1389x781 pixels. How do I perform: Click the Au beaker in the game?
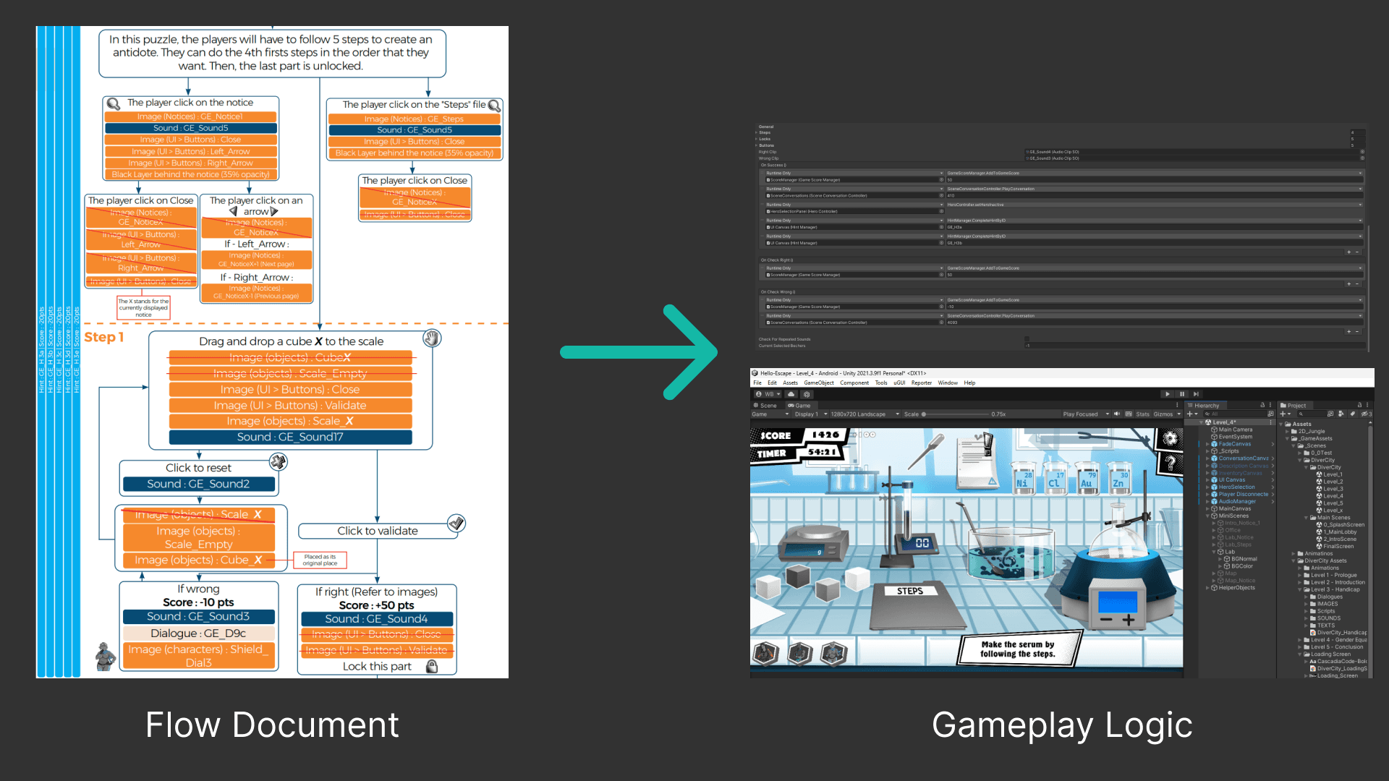tap(1087, 478)
